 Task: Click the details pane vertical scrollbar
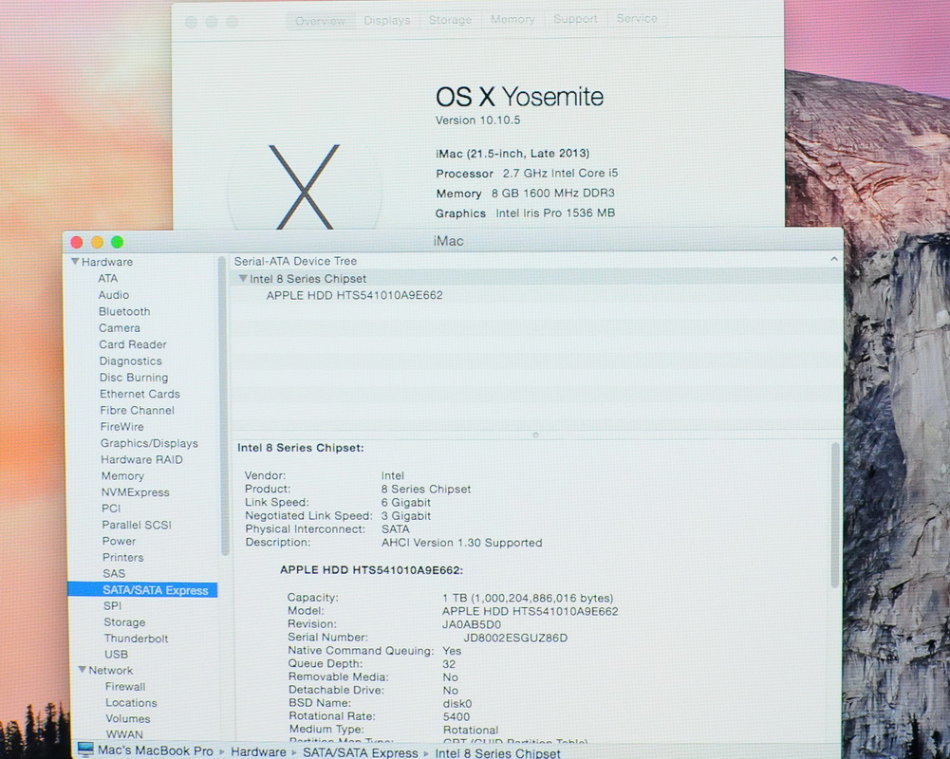pyautogui.click(x=835, y=515)
